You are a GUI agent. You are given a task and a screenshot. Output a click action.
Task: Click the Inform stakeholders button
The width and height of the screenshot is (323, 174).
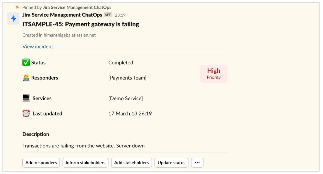point(85,163)
